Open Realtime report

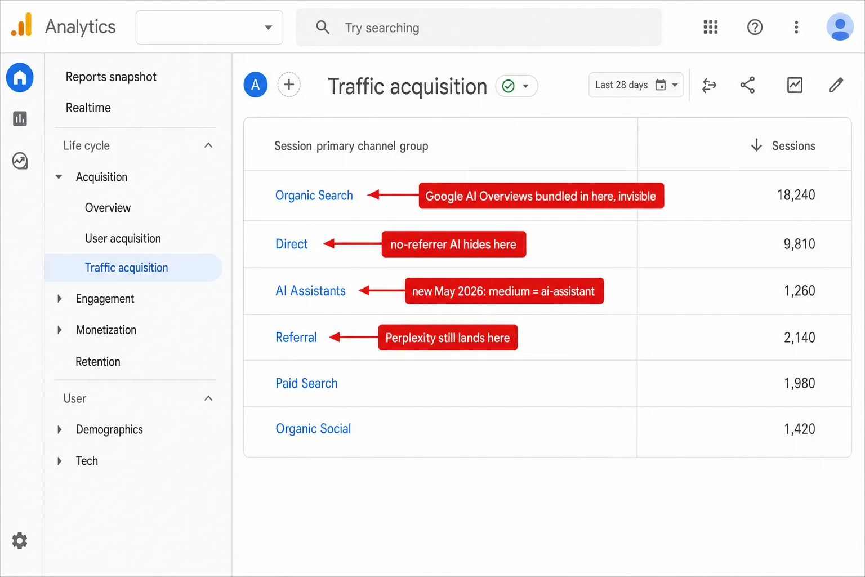[x=88, y=108]
